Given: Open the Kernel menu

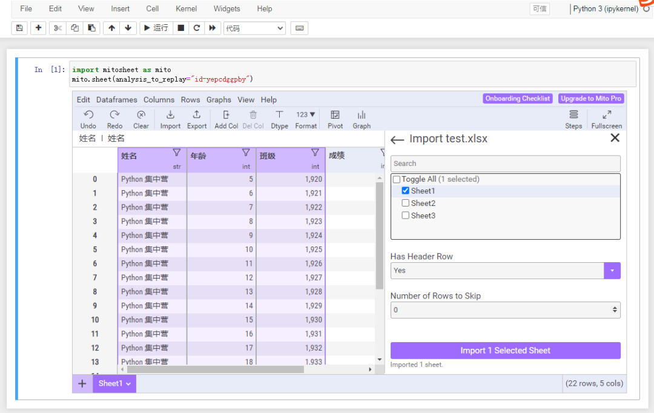Looking at the screenshot, I should click(186, 8).
